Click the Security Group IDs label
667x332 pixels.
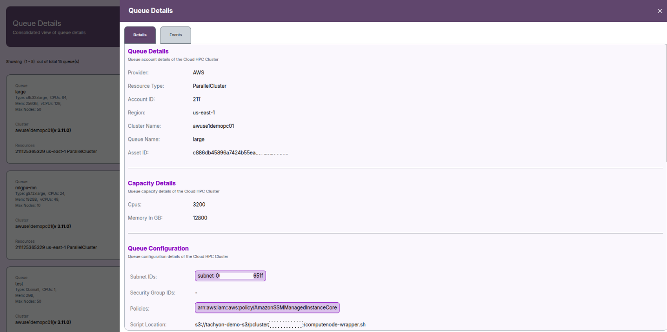tap(153, 293)
